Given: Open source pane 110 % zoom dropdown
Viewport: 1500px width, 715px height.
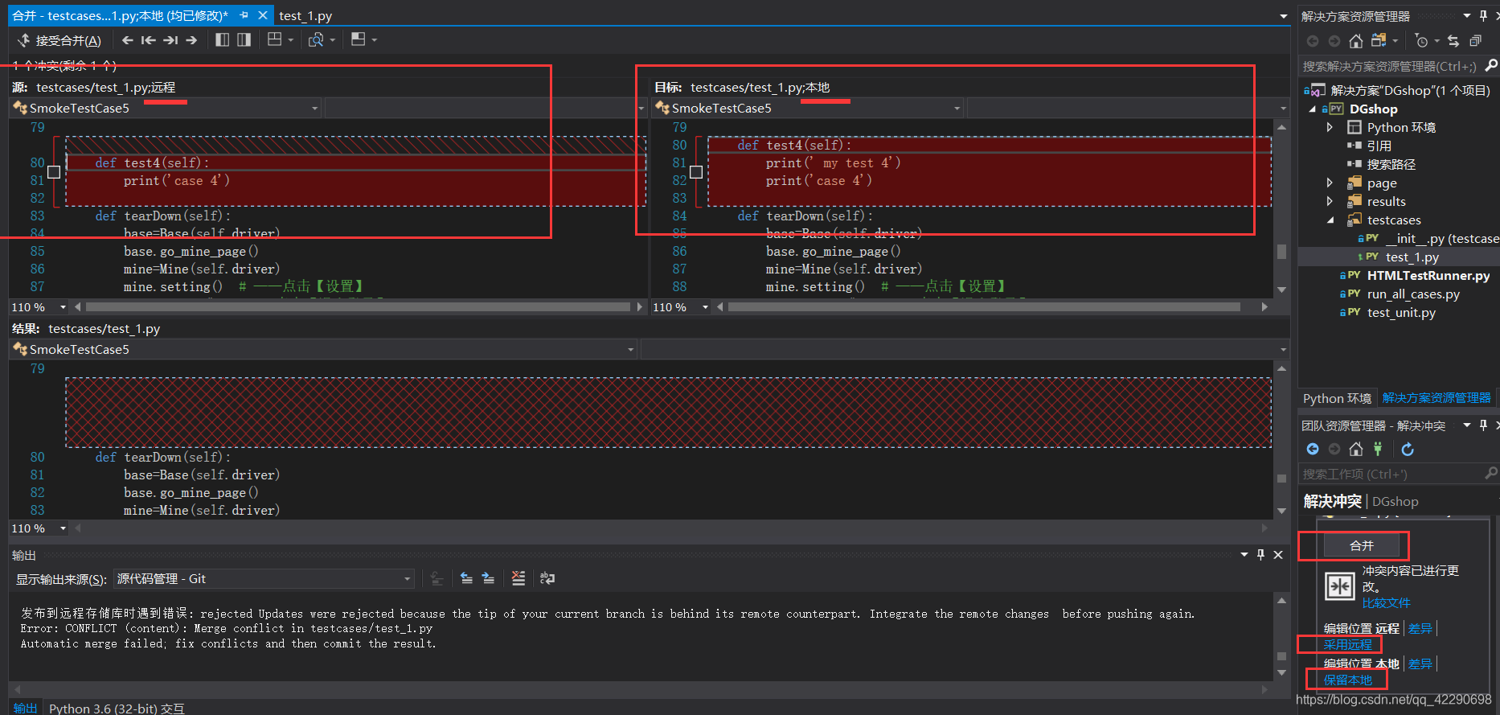Looking at the screenshot, I should [x=63, y=307].
